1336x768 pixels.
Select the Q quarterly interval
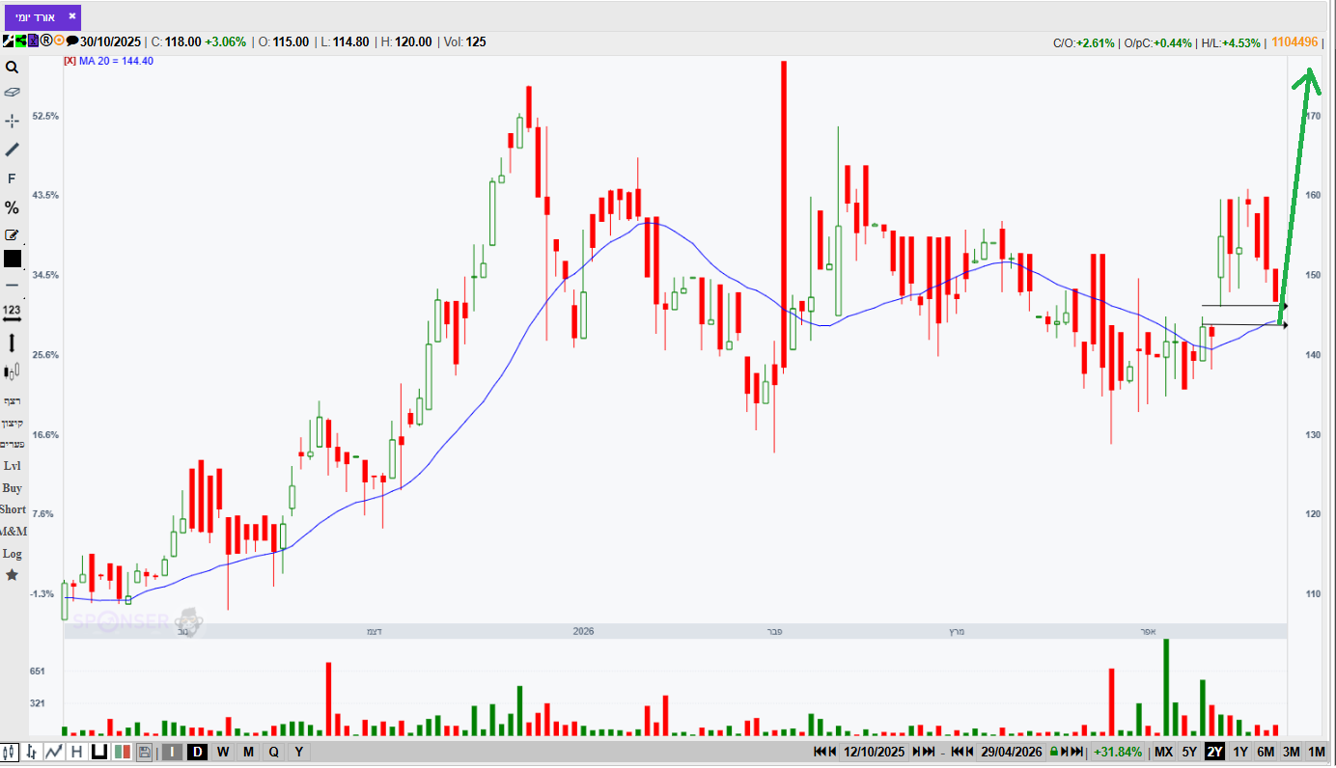tap(273, 752)
